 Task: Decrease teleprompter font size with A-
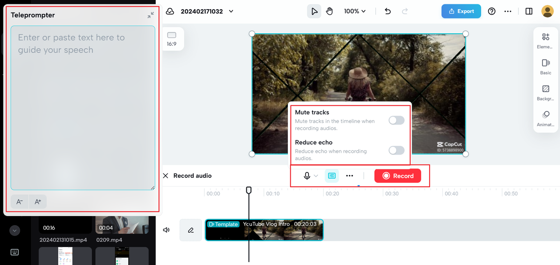pyautogui.click(x=20, y=202)
